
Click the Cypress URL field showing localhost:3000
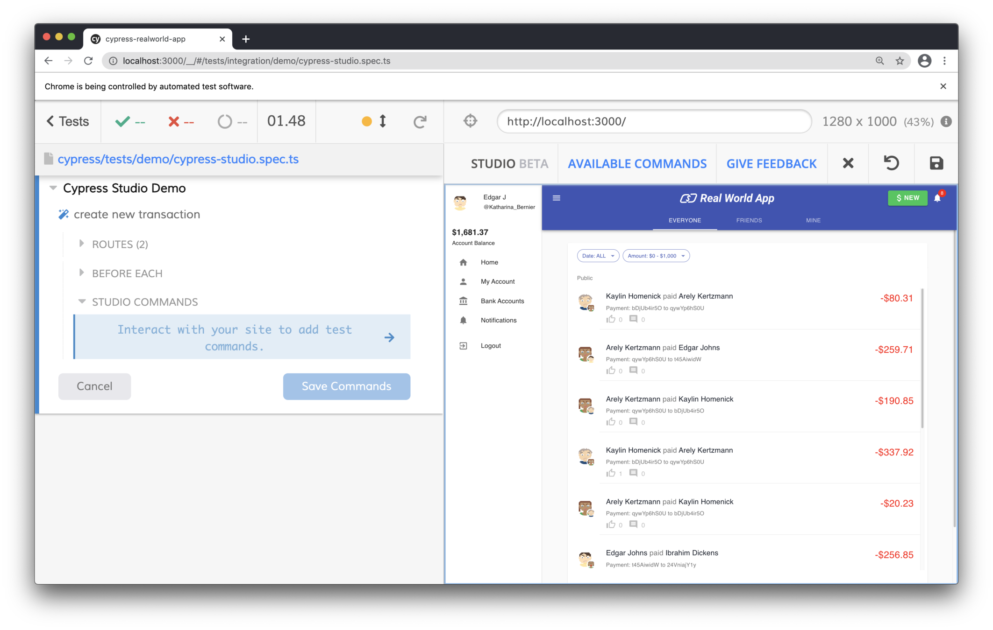tap(654, 122)
